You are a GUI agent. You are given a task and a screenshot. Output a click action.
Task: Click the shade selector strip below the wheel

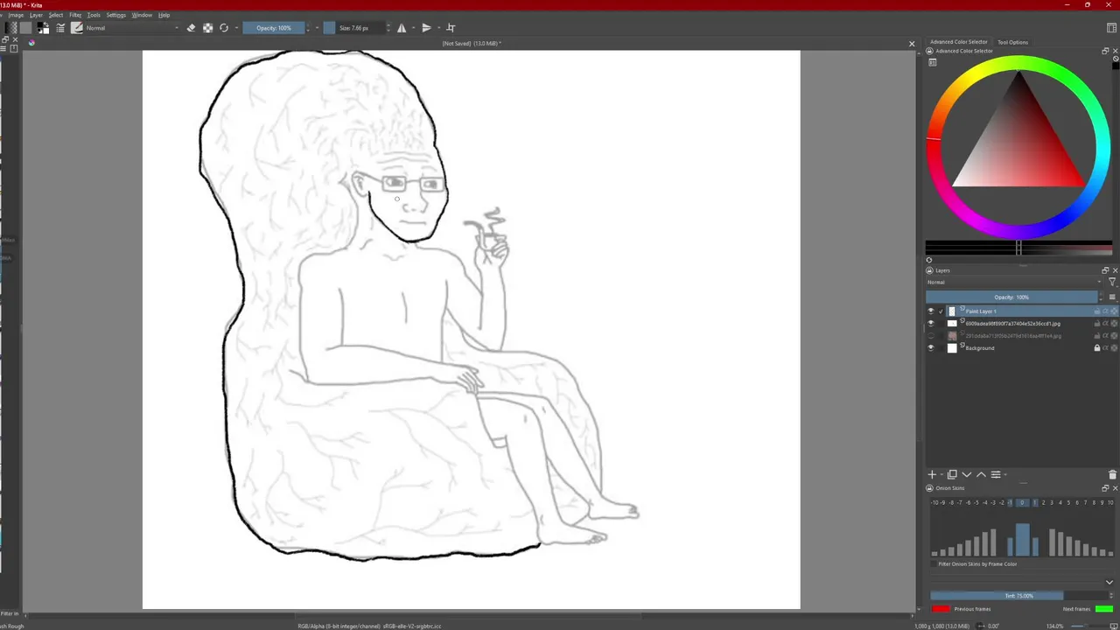1018,248
